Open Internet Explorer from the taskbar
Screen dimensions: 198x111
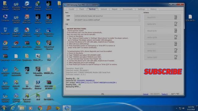pyautogui.click(x=13, y=108)
